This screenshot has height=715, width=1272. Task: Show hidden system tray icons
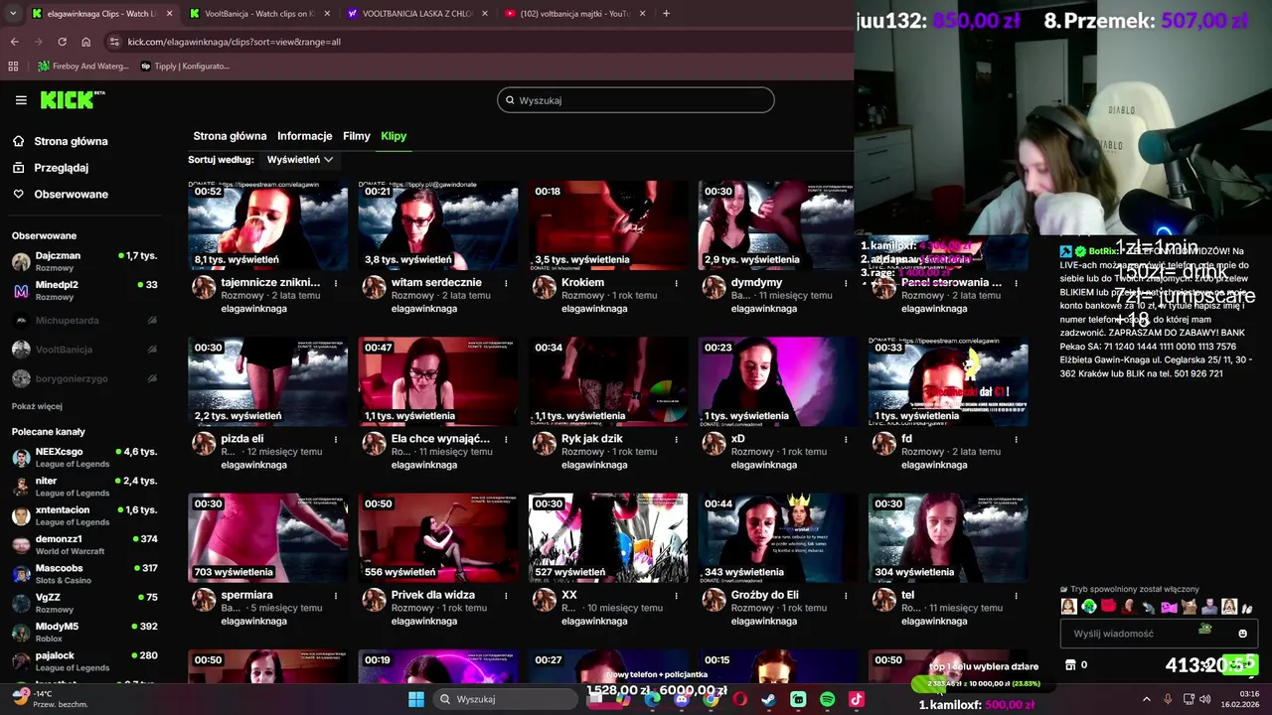[1146, 699]
